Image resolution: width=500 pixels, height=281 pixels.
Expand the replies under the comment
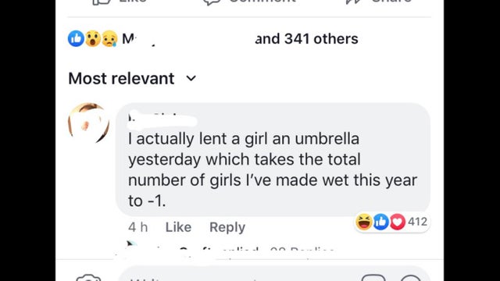coord(230,251)
